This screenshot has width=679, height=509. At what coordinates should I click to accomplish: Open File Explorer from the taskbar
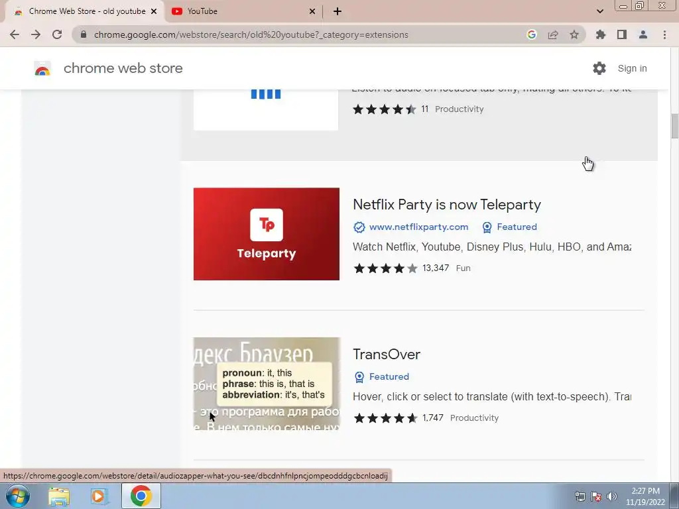[x=59, y=496]
